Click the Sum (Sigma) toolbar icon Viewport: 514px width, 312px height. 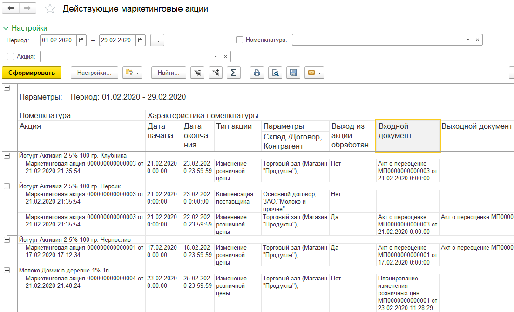[233, 73]
